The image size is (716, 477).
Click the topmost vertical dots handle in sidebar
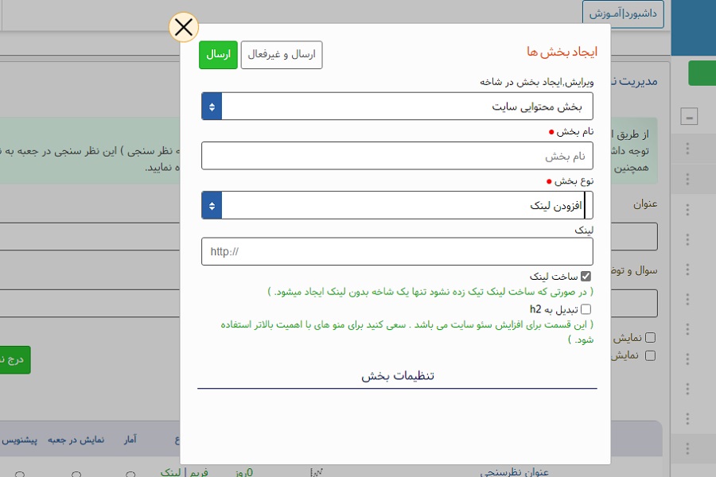coord(688,149)
